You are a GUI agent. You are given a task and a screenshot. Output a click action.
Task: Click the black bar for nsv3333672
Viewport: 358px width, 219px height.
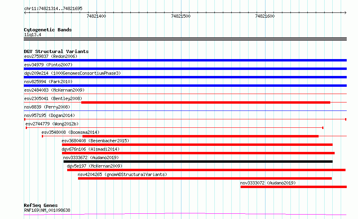[198, 162]
